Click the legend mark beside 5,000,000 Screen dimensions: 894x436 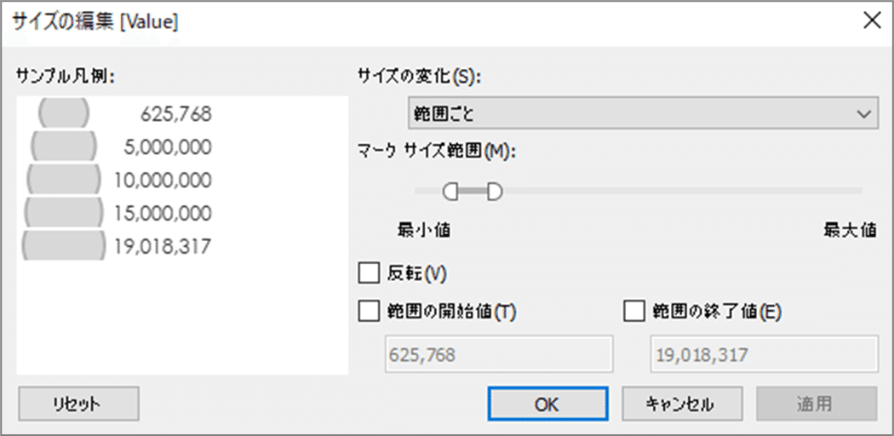[63, 146]
